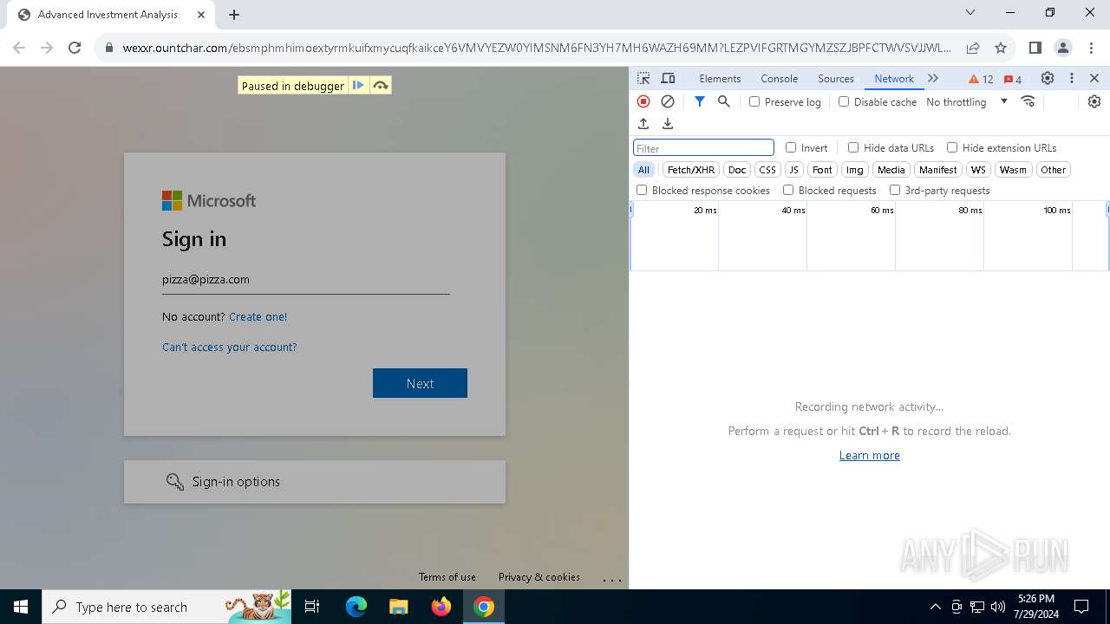This screenshot has height=624, width=1110.
Task: Switch to Sources tab
Action: pyautogui.click(x=836, y=78)
